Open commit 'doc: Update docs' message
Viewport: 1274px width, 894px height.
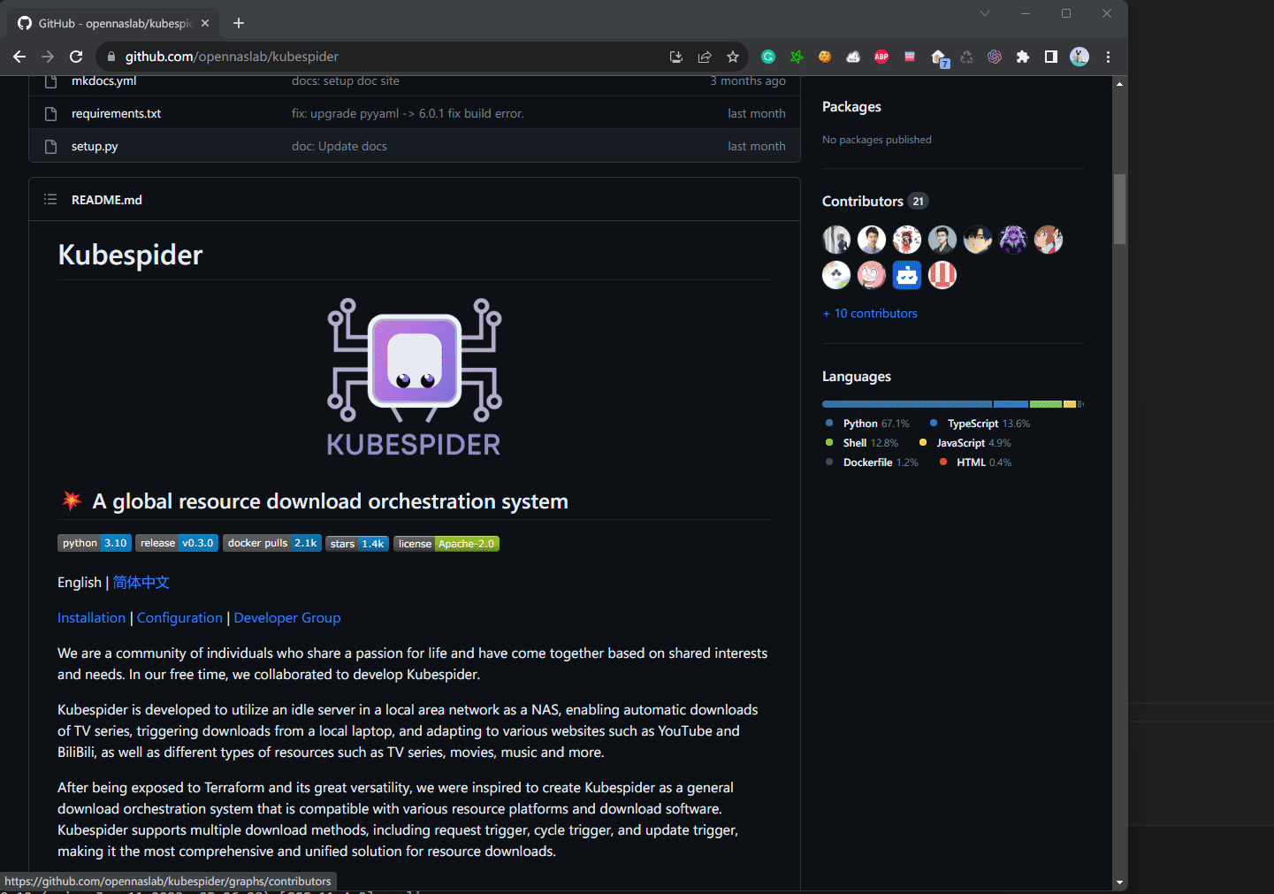(339, 146)
